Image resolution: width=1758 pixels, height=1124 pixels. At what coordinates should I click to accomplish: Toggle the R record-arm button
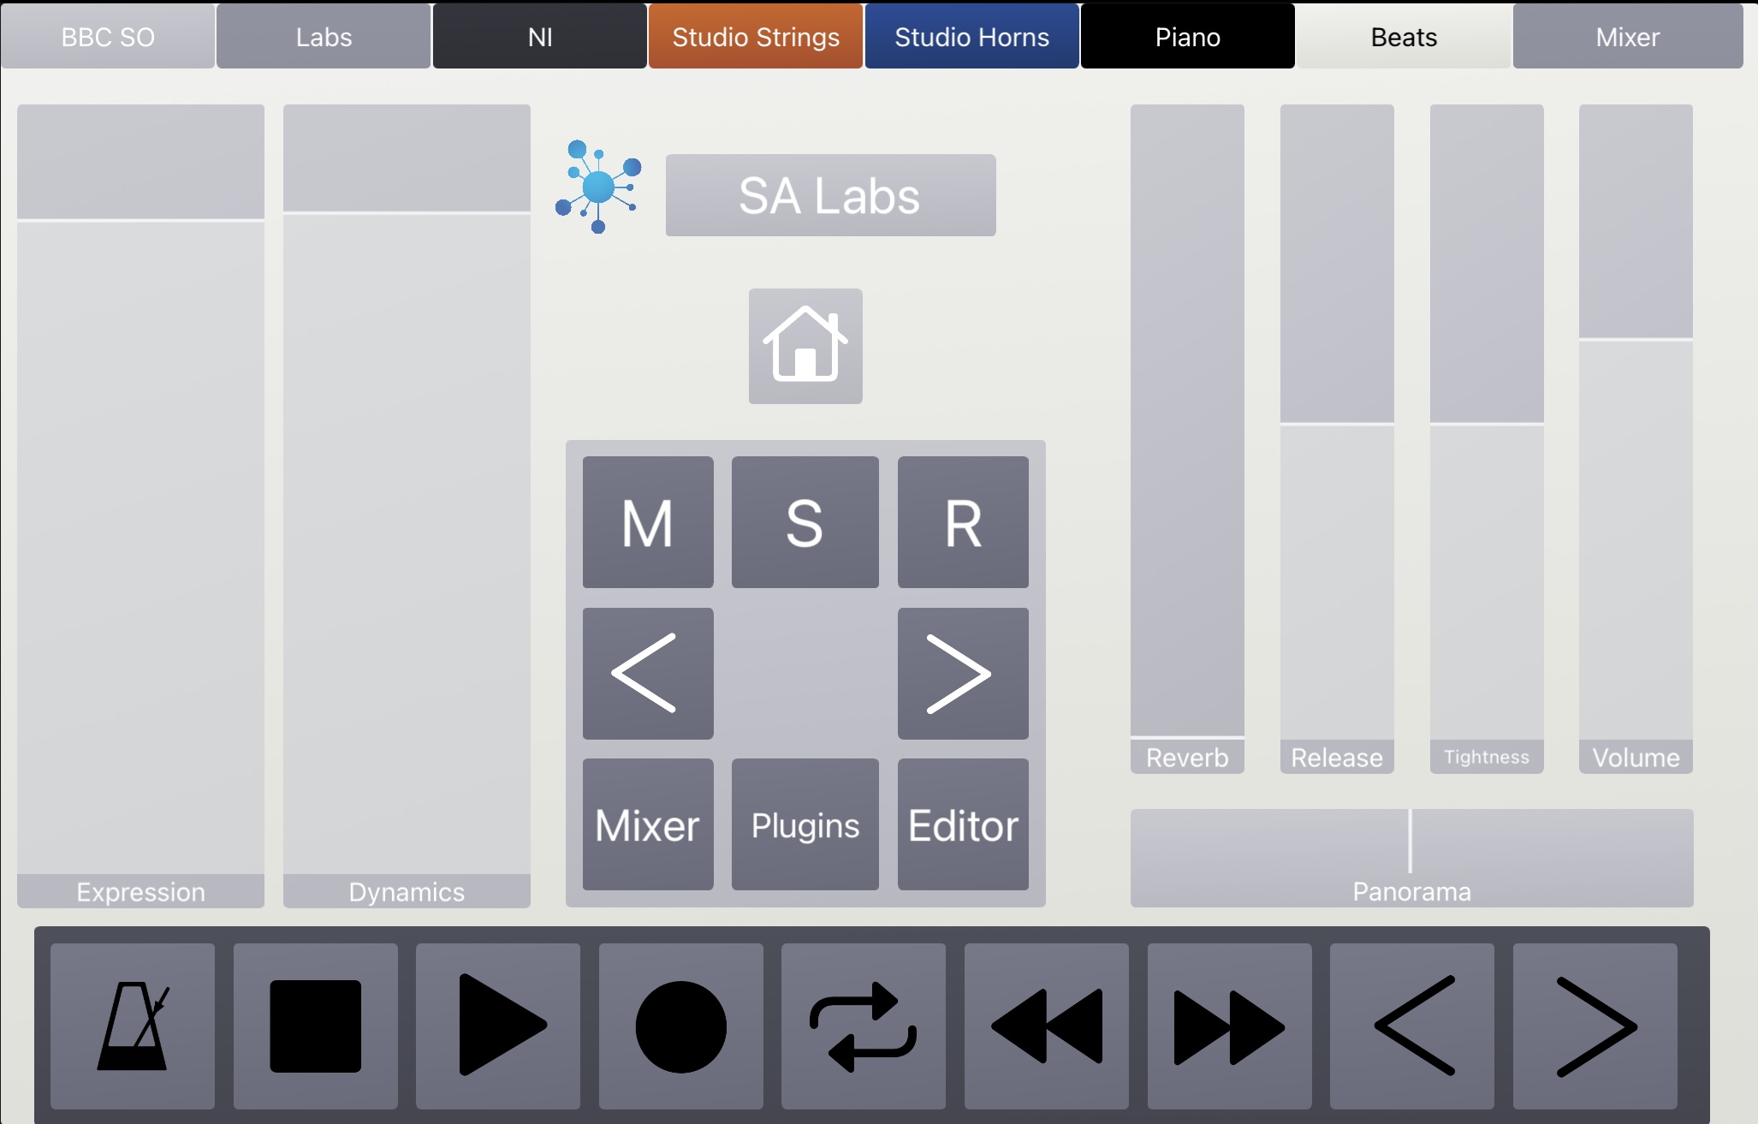click(x=963, y=522)
